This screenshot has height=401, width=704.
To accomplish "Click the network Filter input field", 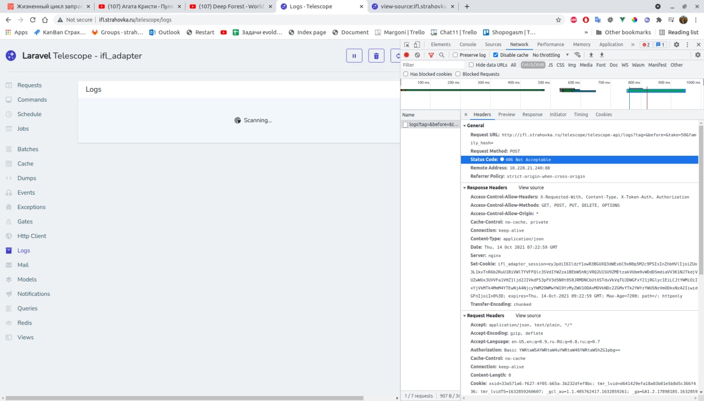I will pyautogui.click(x=433, y=65).
